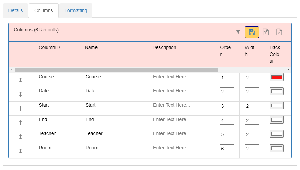Image resolution: width=300 pixels, height=170 pixels.
Task: Click reorder handle for Start row
Action: coord(20,108)
